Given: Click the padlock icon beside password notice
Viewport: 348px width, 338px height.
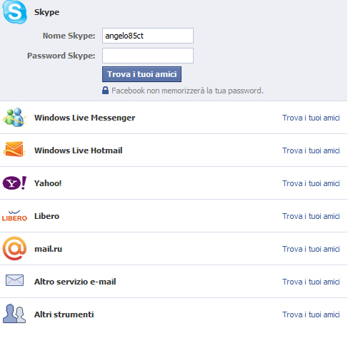Looking at the screenshot, I should tap(105, 91).
